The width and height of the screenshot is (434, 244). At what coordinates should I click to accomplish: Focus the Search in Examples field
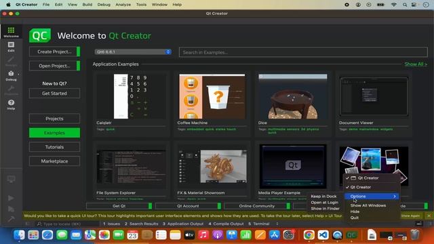coord(303,52)
